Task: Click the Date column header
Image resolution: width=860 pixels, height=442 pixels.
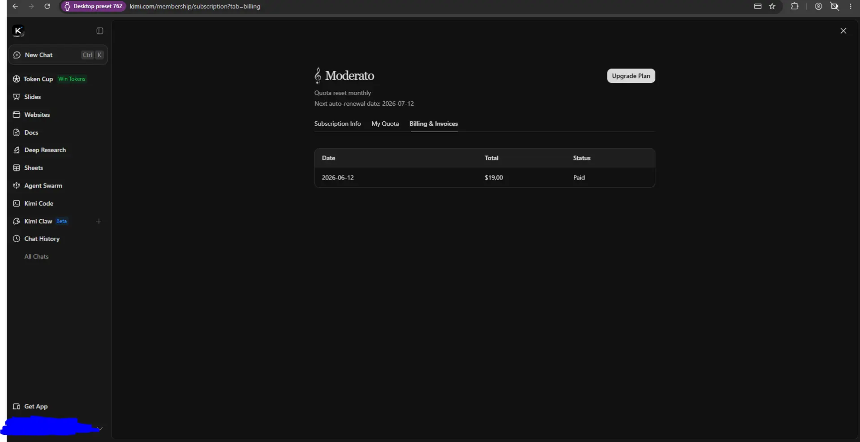Action: (x=328, y=158)
